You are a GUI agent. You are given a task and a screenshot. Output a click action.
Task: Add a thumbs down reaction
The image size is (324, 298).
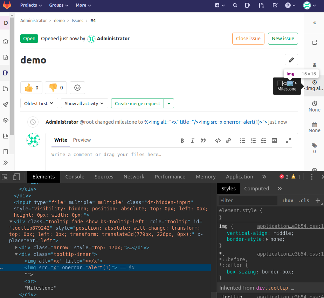56,88
